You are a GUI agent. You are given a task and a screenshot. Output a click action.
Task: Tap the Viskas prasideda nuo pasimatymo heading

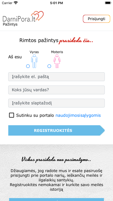56,160
